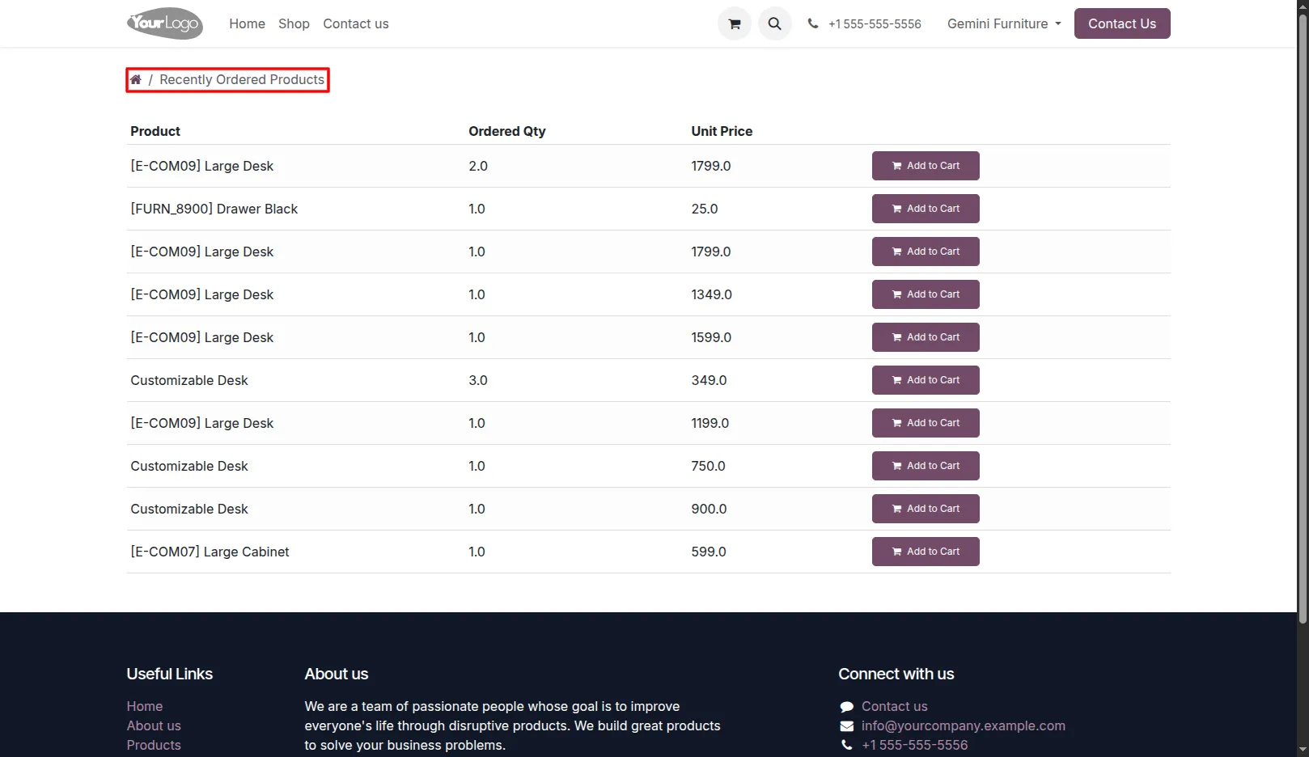Add Large Desk priced 1349.0 to cart
The width and height of the screenshot is (1309, 757).
click(926, 294)
